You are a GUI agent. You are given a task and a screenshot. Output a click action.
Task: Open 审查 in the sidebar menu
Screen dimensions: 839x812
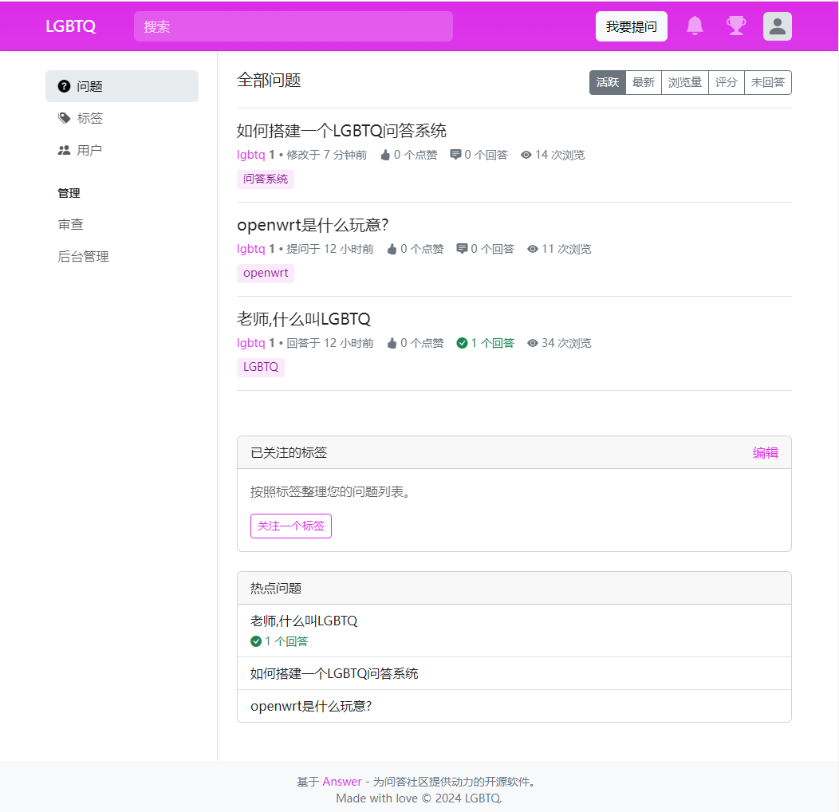pyautogui.click(x=71, y=225)
